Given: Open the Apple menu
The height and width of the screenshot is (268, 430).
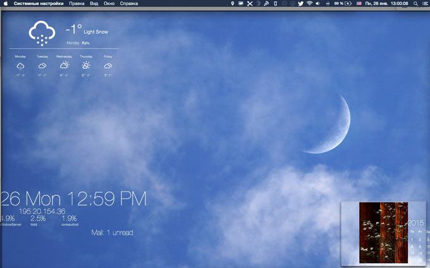Looking at the screenshot, I should tap(6, 4).
